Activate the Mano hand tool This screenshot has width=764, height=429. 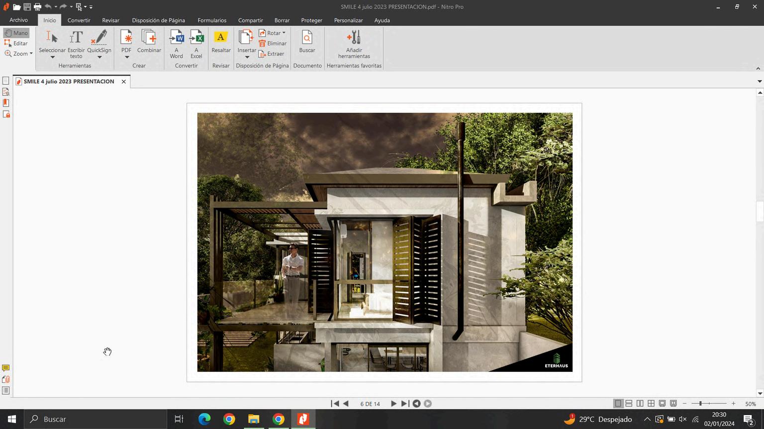click(x=16, y=33)
